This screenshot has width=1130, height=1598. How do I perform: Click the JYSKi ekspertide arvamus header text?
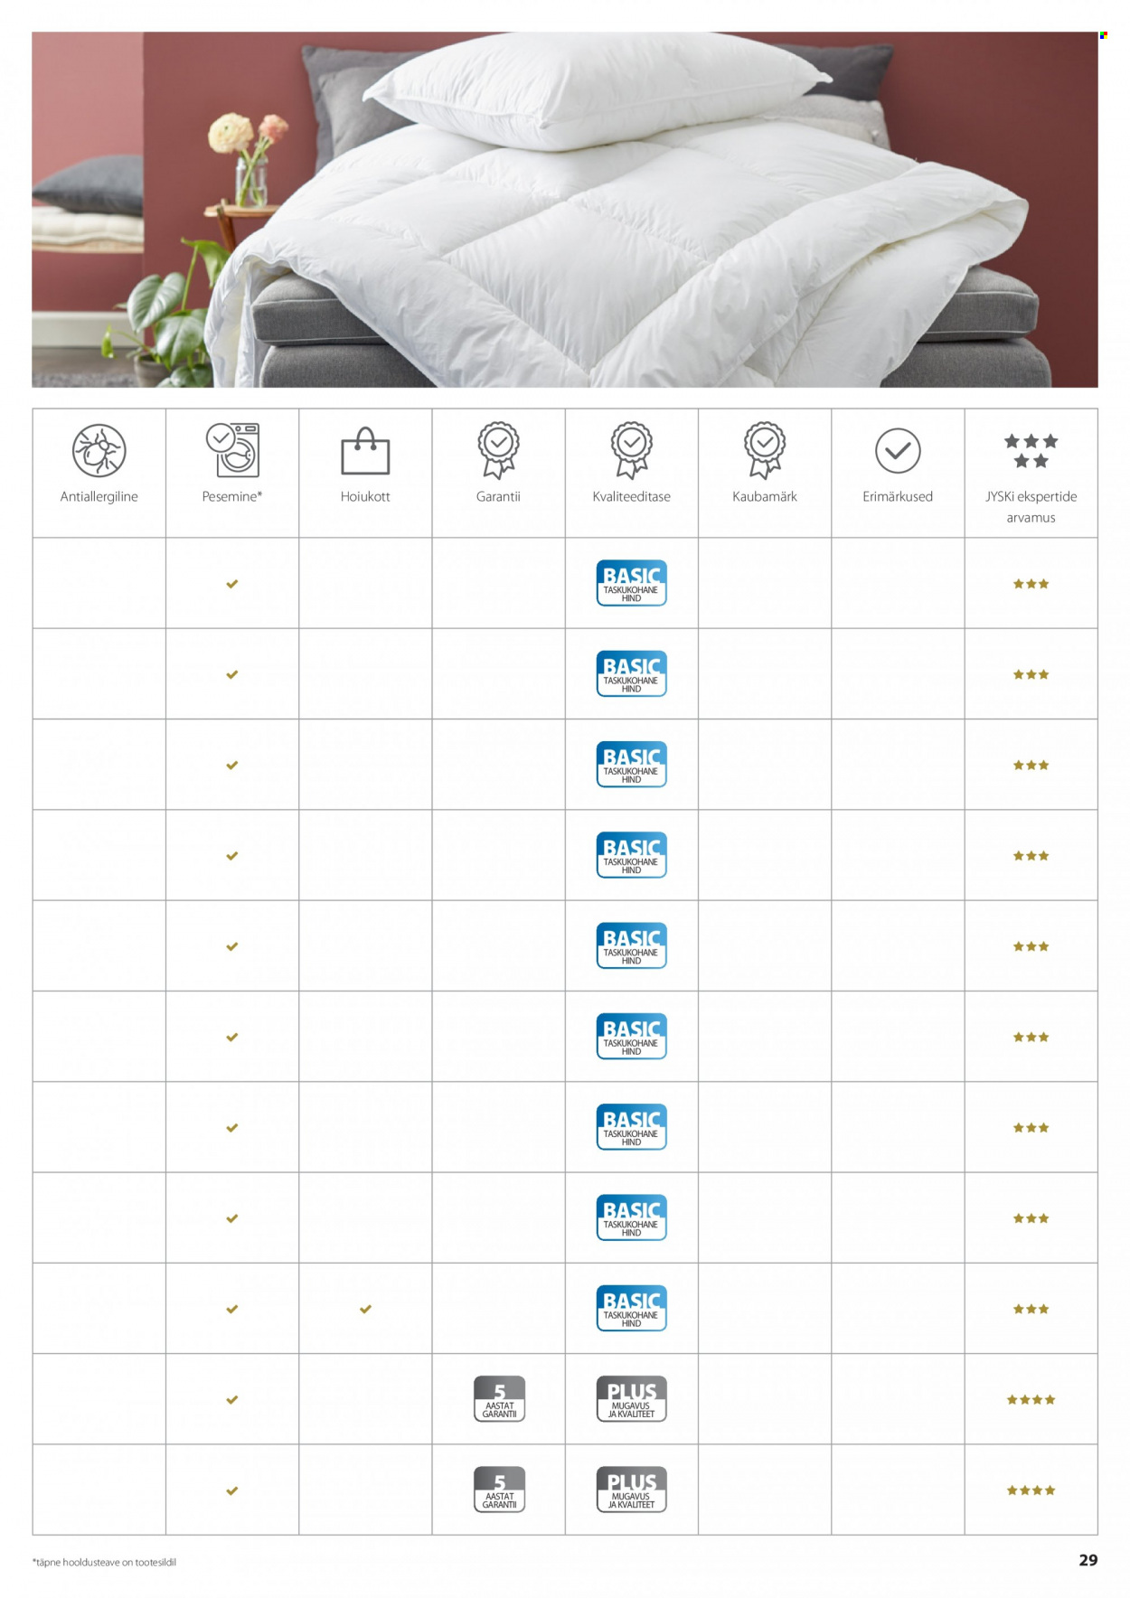pyautogui.click(x=1031, y=507)
